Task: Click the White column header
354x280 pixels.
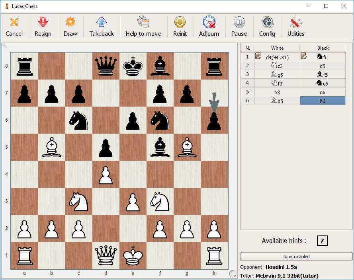Action: point(277,48)
